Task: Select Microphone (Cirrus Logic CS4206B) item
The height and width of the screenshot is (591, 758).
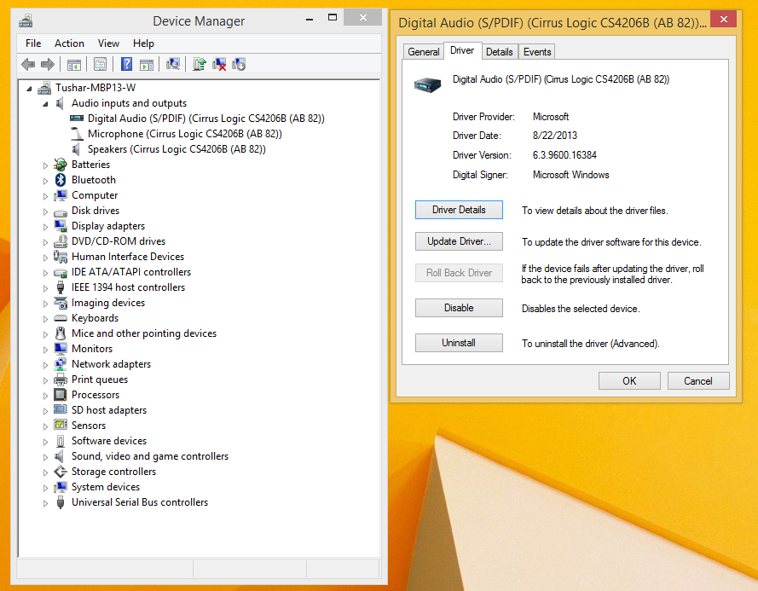Action: point(185,134)
